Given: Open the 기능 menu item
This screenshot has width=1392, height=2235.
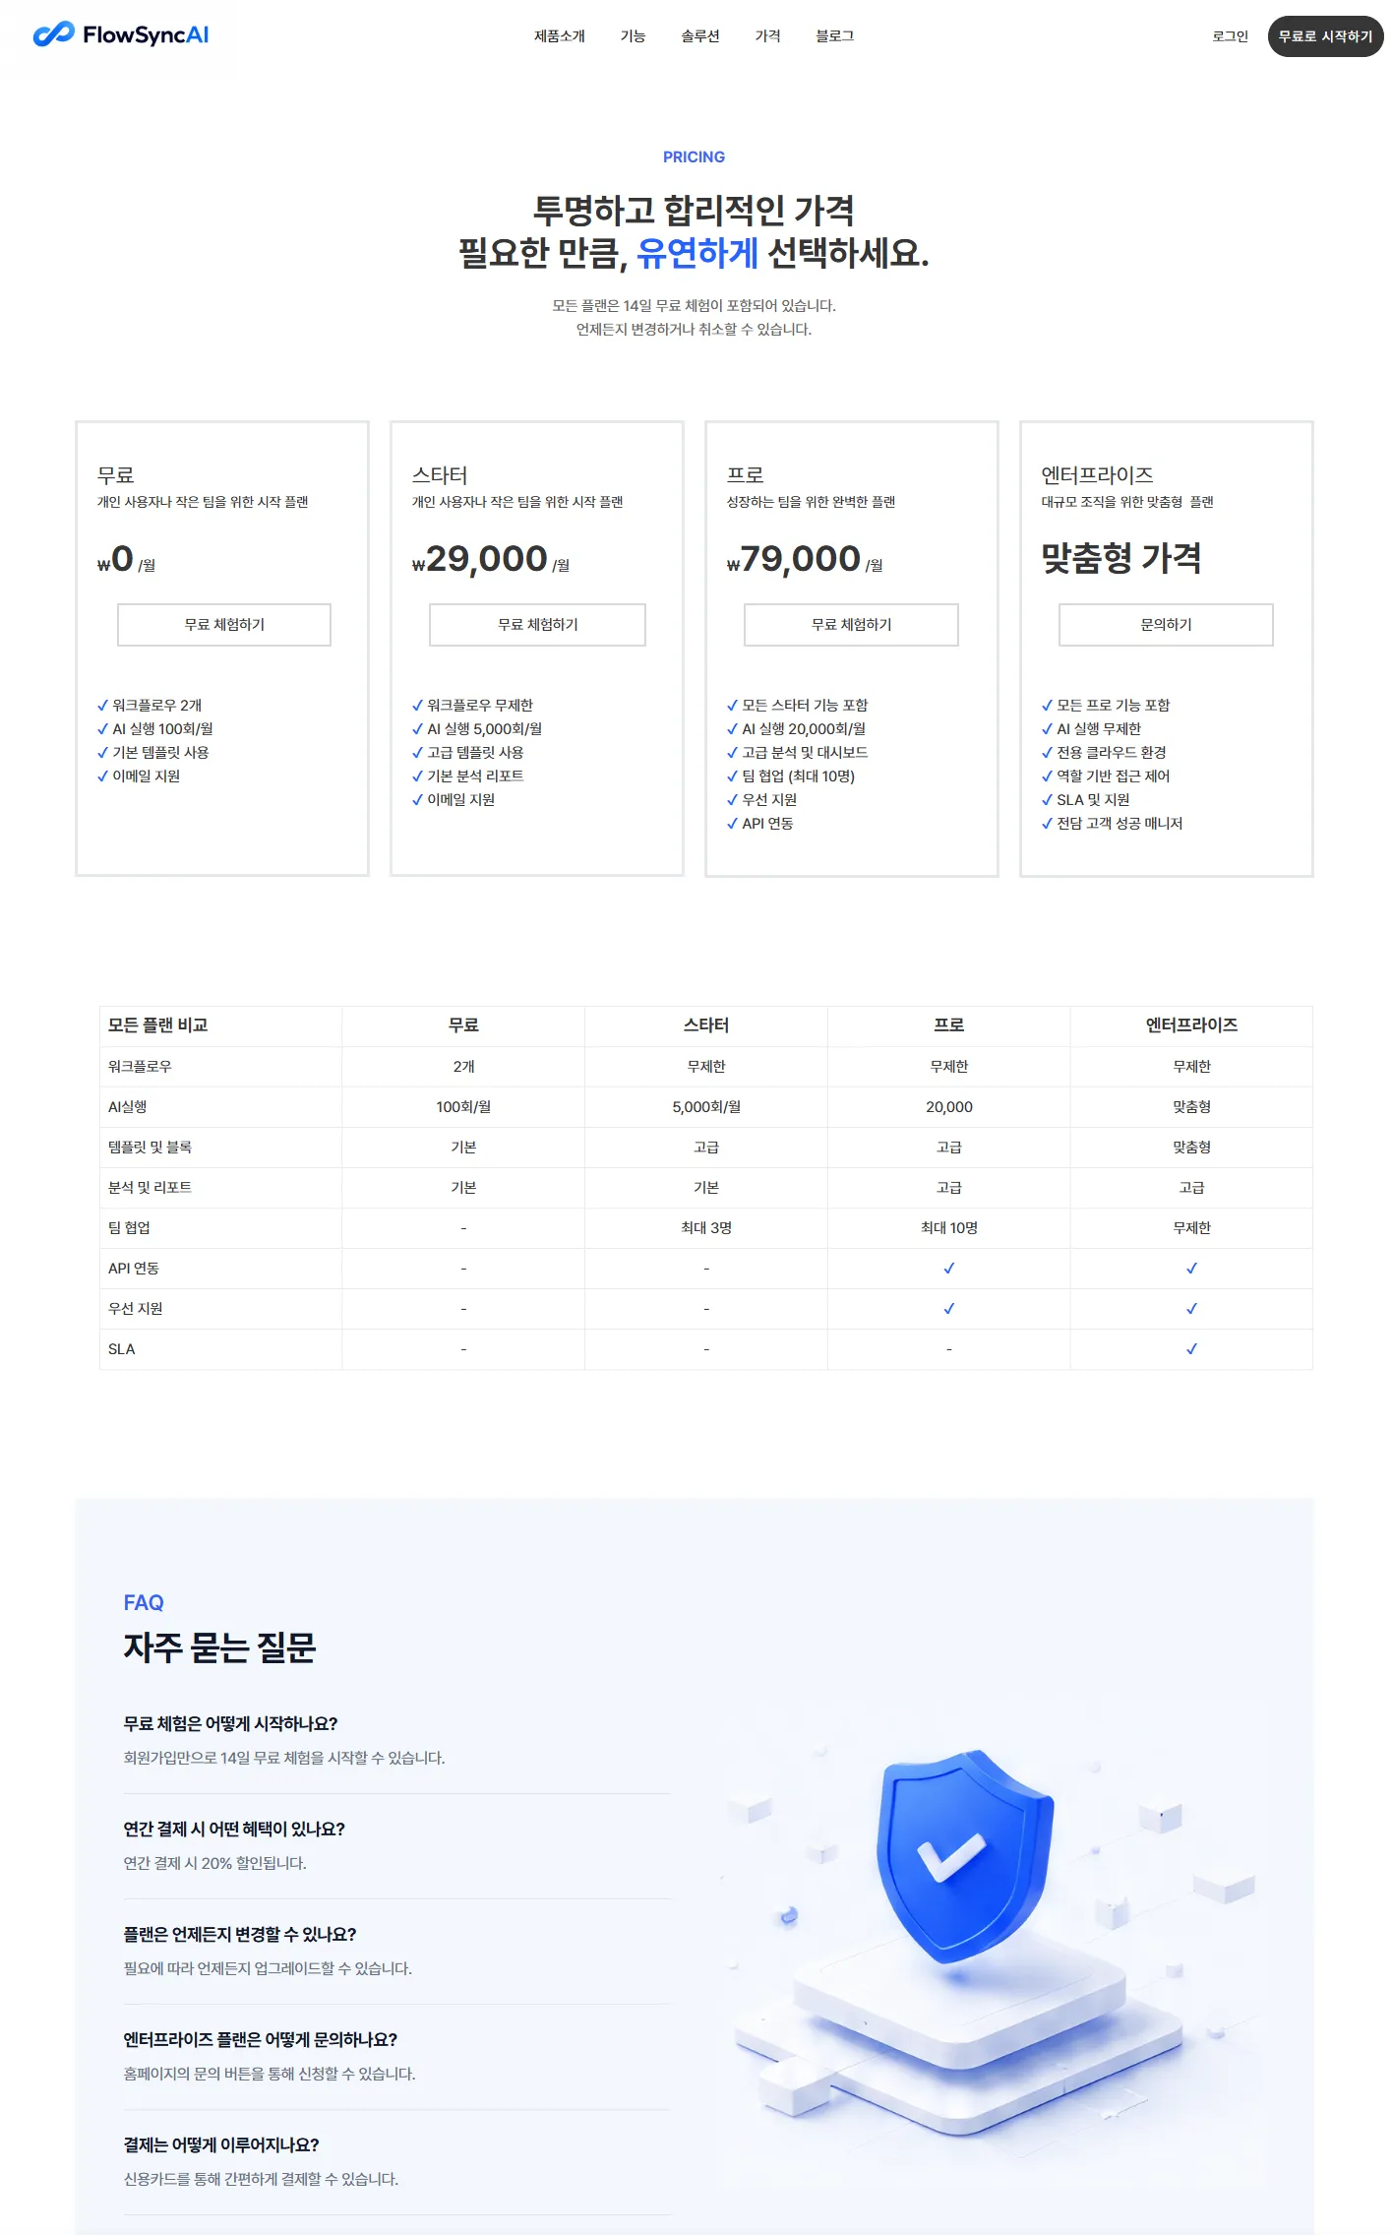Looking at the screenshot, I should [x=633, y=36].
